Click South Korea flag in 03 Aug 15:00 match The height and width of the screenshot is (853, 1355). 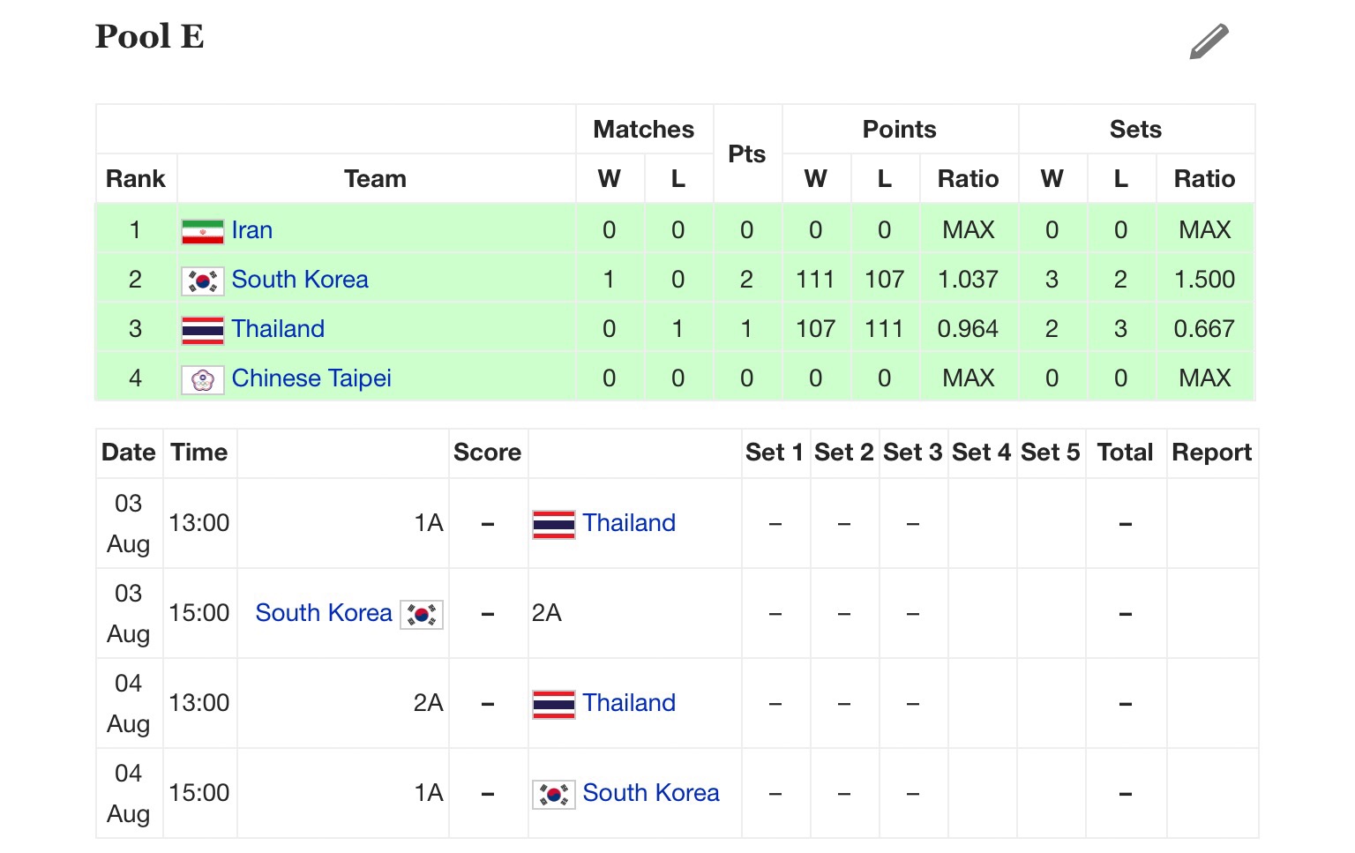tap(422, 614)
